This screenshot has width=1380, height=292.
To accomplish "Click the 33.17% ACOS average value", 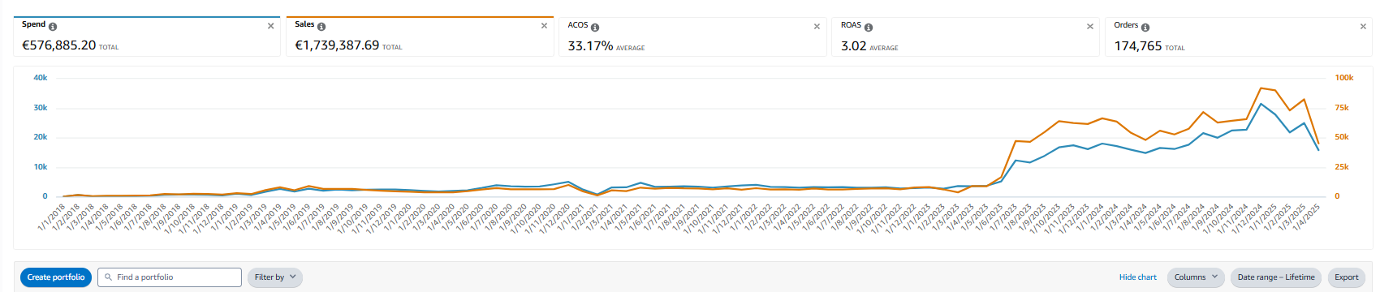I will point(590,46).
